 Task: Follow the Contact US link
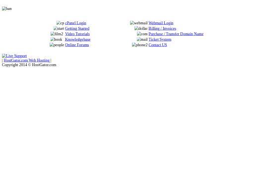tap(158, 45)
